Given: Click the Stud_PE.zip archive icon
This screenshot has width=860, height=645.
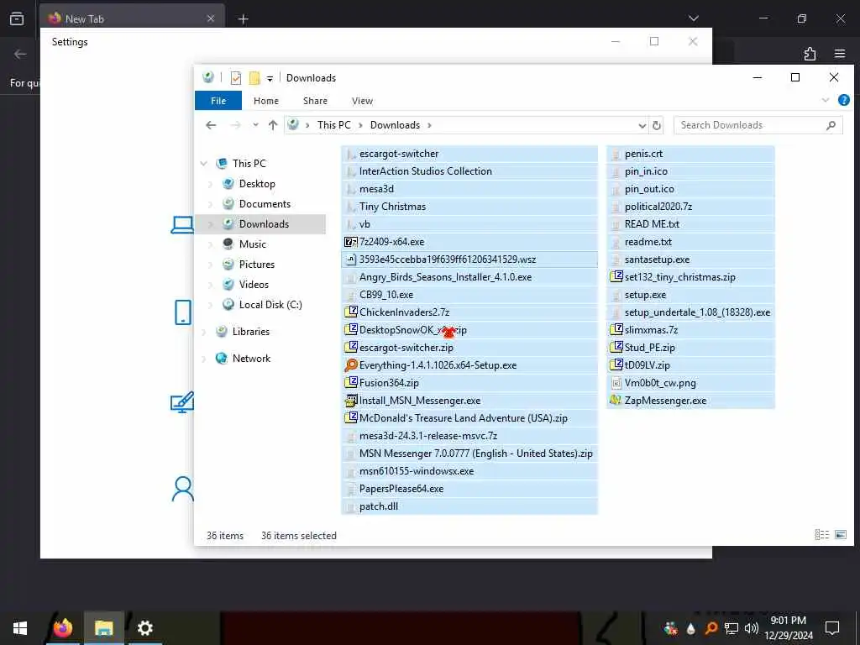Looking at the screenshot, I should click(616, 347).
